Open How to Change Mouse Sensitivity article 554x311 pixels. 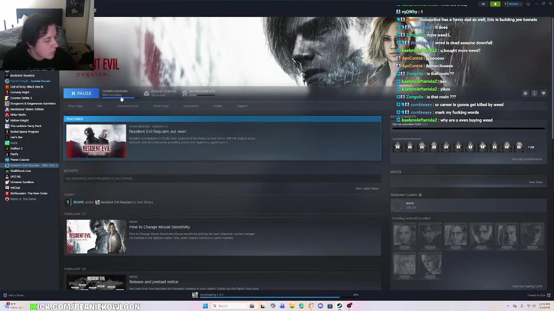pyautogui.click(x=159, y=227)
